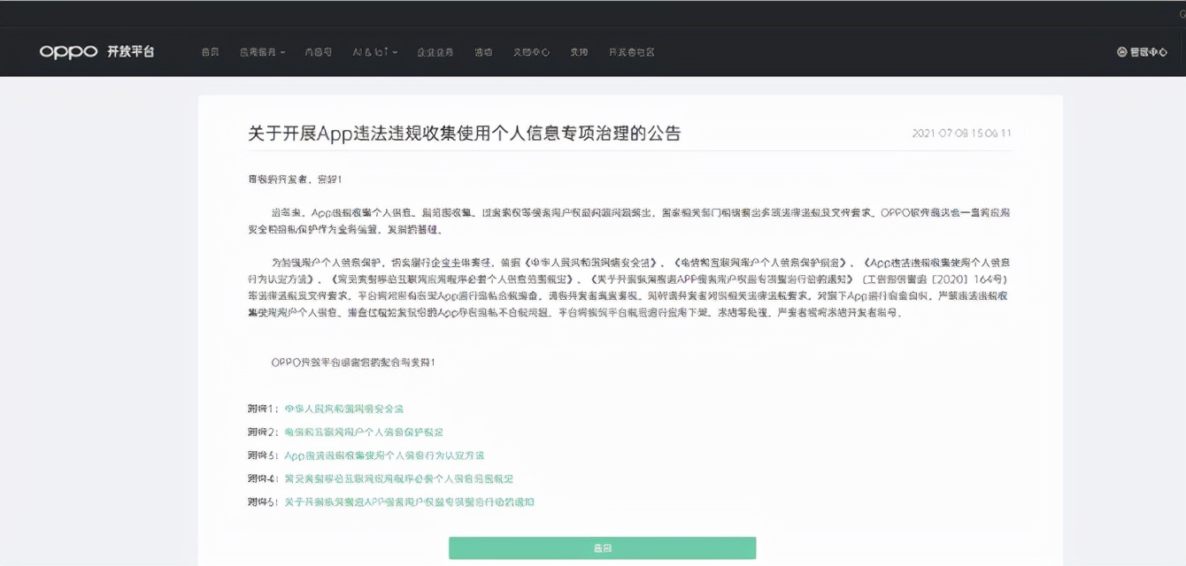Open the 文档中心 menu item
The height and width of the screenshot is (566, 1186).
(530, 52)
